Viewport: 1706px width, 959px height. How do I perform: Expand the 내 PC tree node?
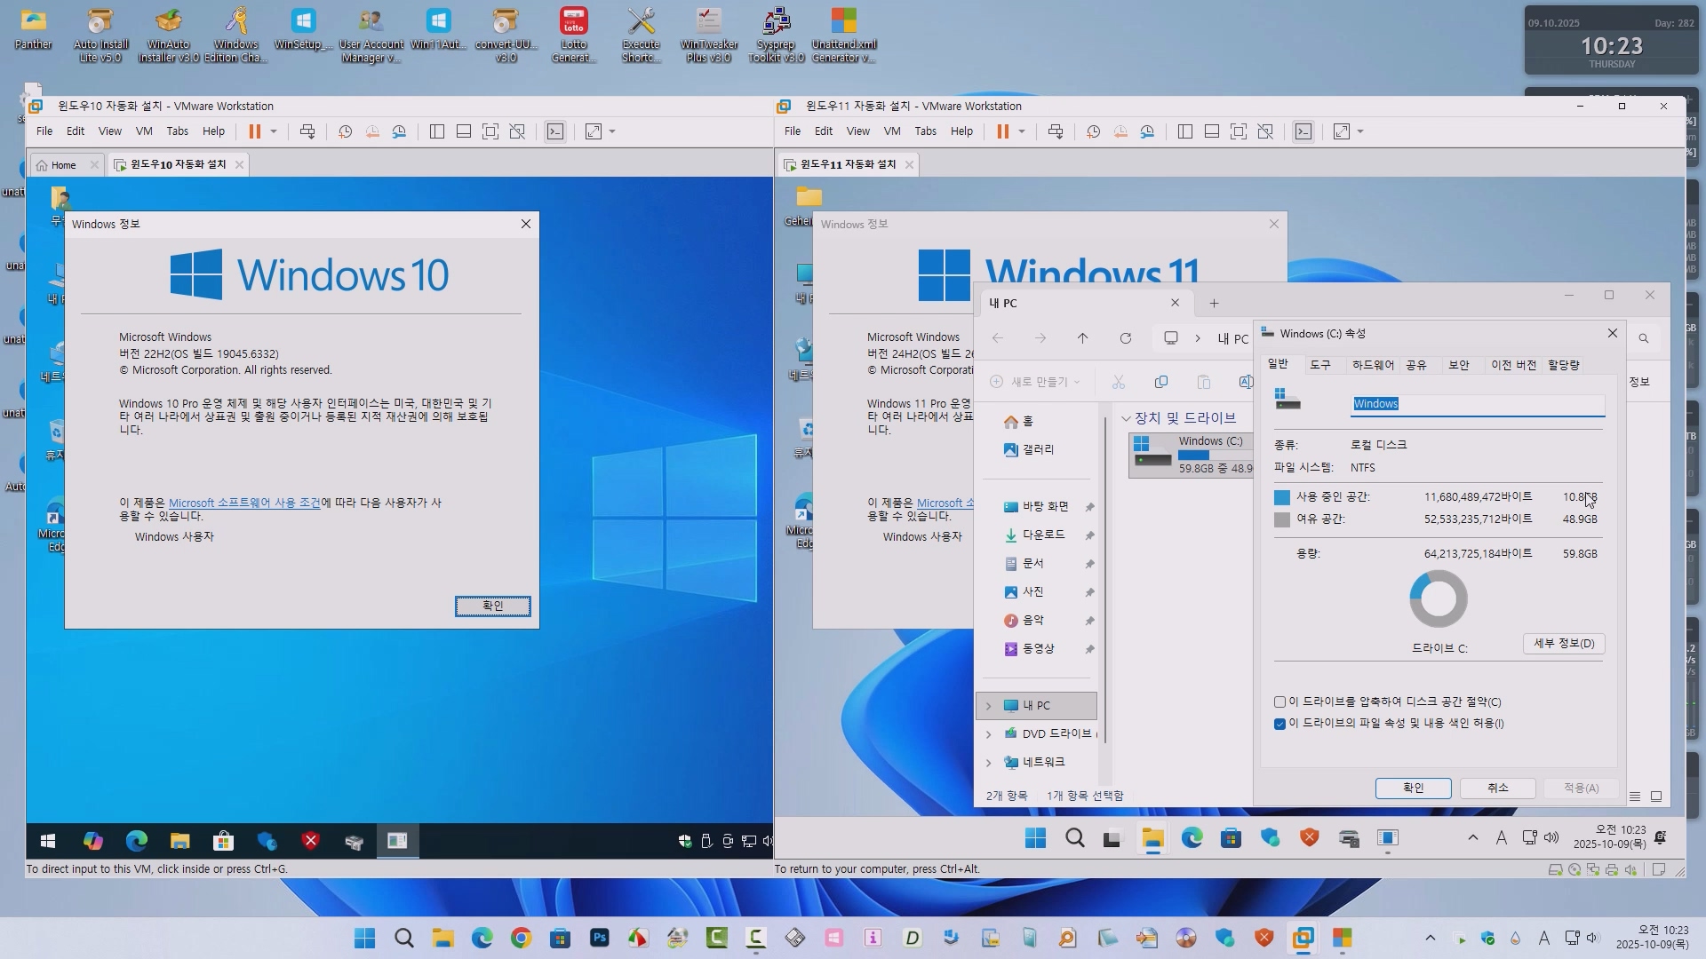[988, 706]
